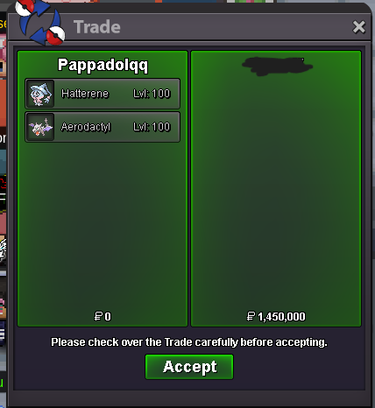375x408 pixels.
Task: Click the Aerodactyl sprite icon
Action: pos(40,127)
